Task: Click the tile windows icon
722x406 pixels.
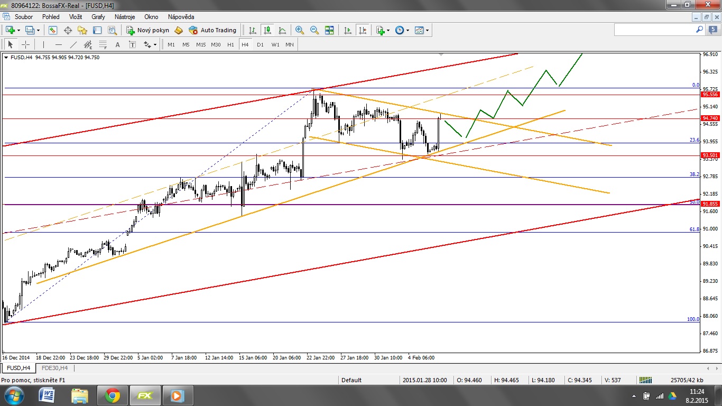Action: [x=329, y=30]
